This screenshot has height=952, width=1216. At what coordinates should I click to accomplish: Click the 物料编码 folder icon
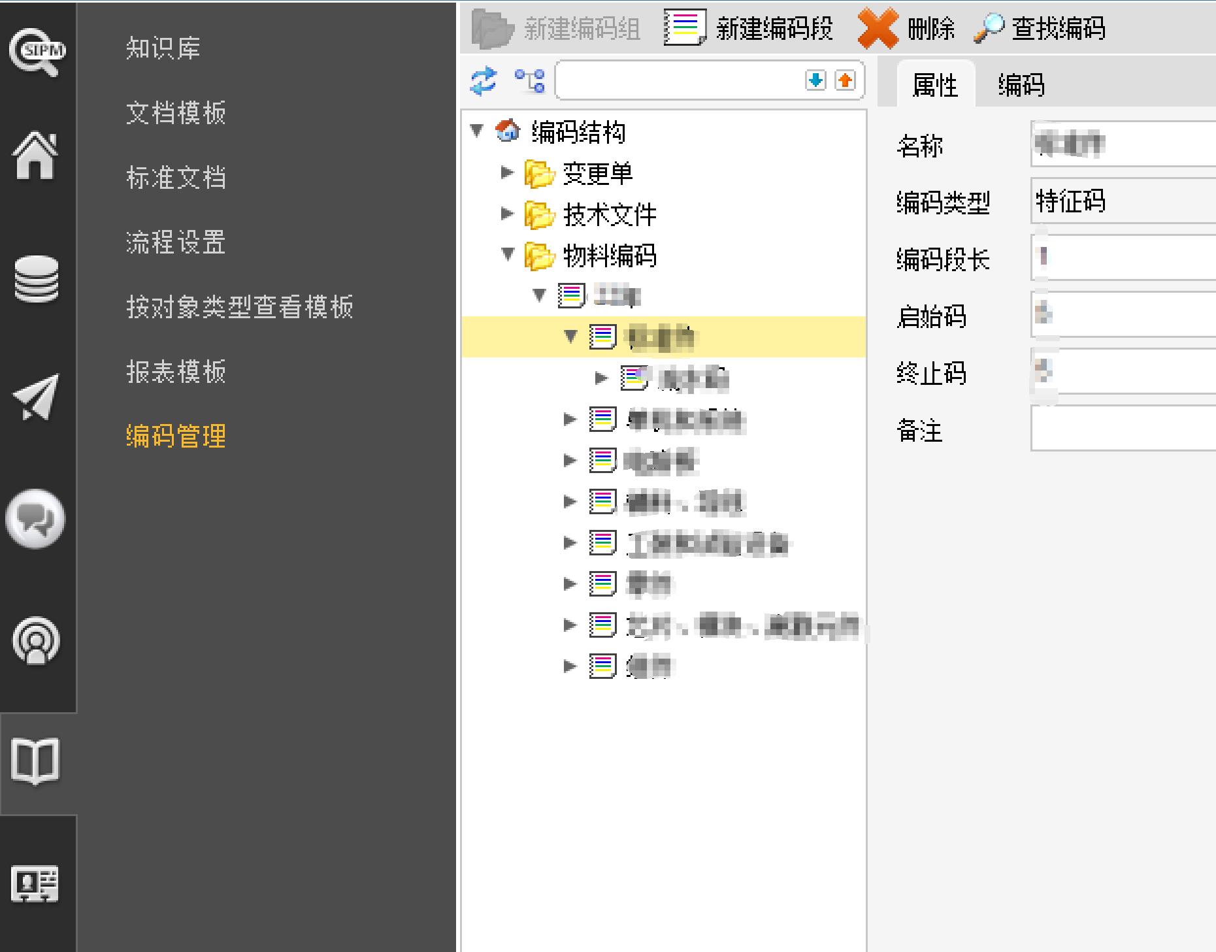(x=540, y=256)
